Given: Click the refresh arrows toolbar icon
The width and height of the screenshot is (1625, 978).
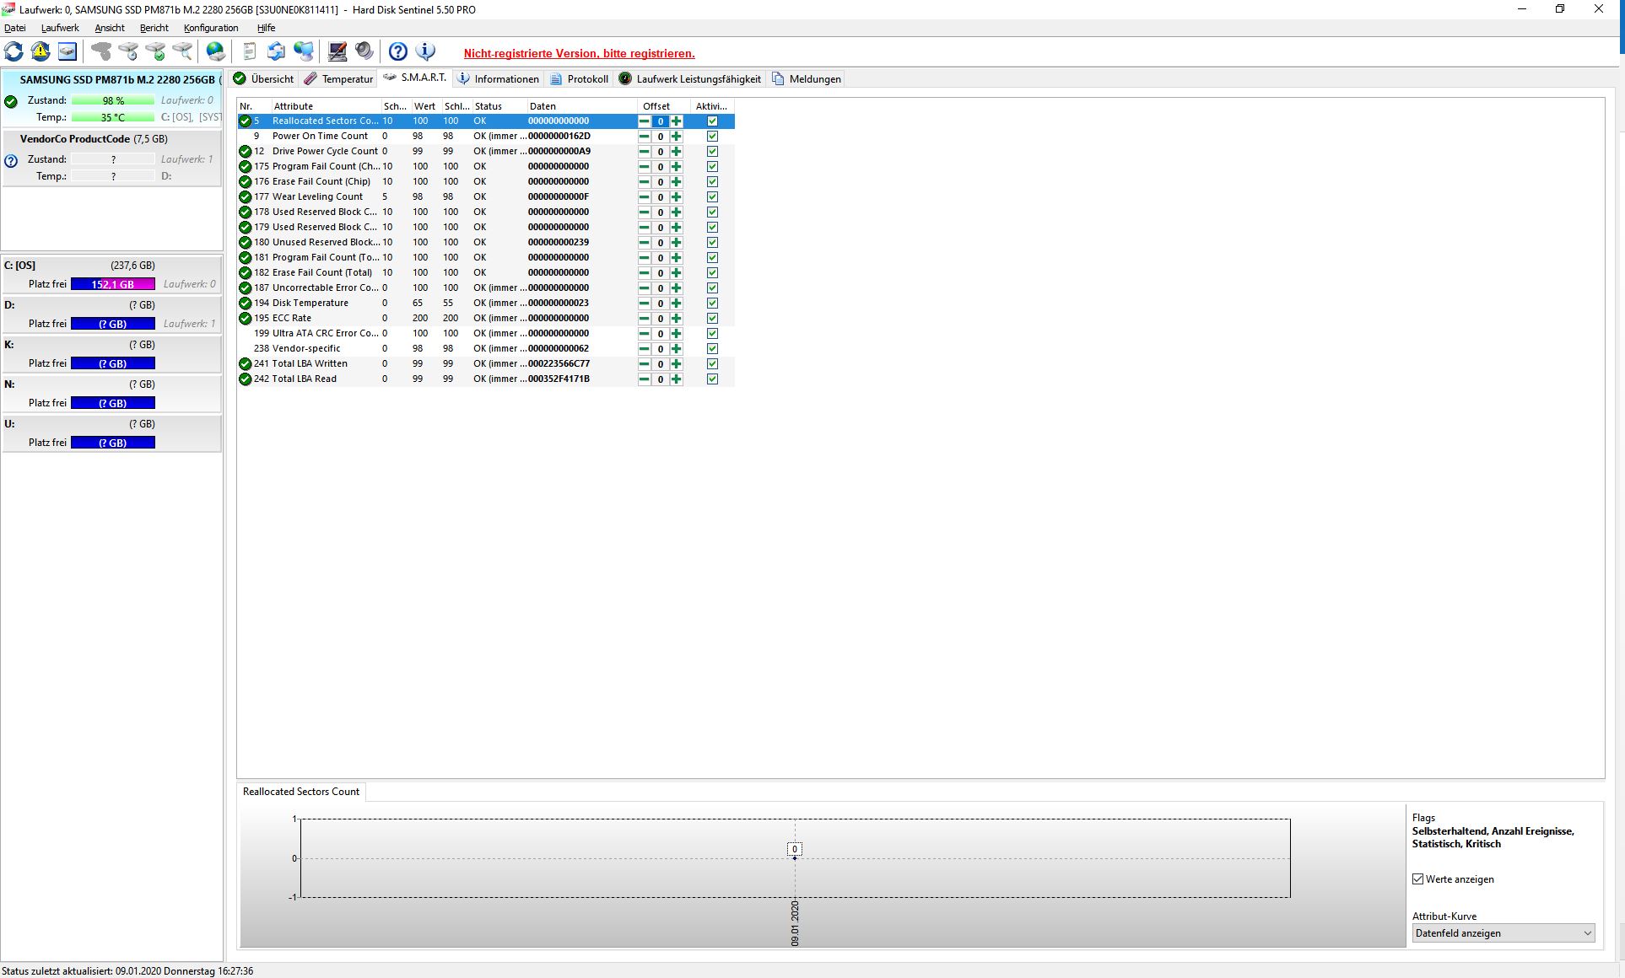Looking at the screenshot, I should point(14,52).
